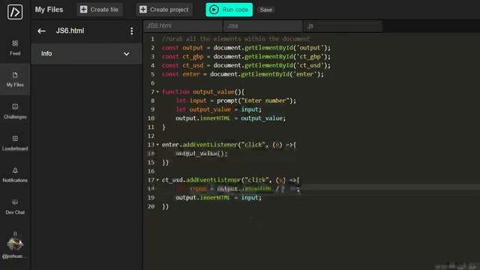Click 'let output_value' on line 9

point(203,109)
